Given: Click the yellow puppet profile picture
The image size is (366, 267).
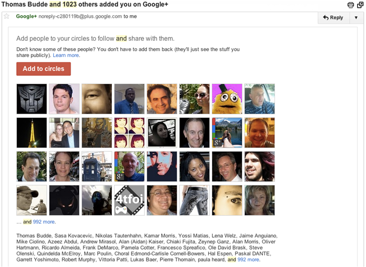Looking at the screenshot, I should point(227,99).
